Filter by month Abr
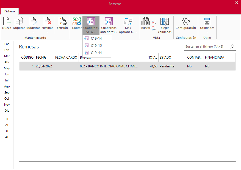The height and width of the screenshot is (170, 241). tap(7, 62)
